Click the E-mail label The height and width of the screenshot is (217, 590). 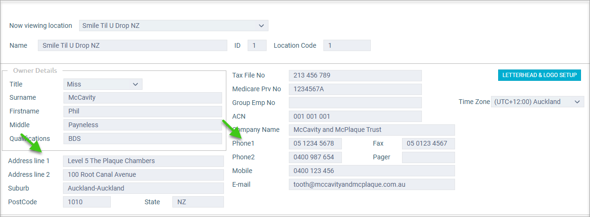click(241, 184)
